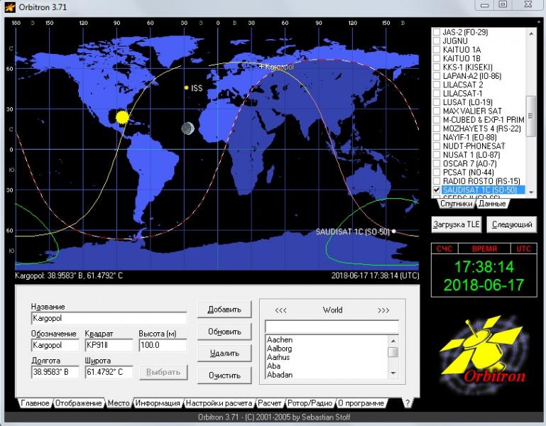Select the ISS marker on the map
The width and height of the screenshot is (546, 426).
(186, 88)
